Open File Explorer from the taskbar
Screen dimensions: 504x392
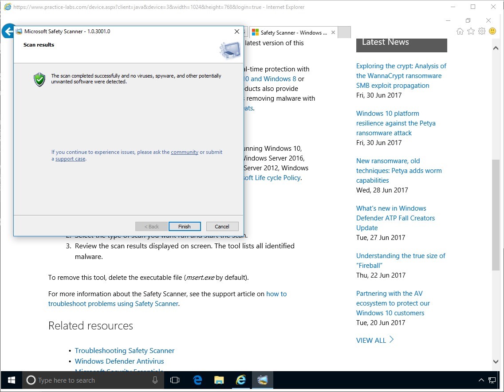click(x=219, y=380)
